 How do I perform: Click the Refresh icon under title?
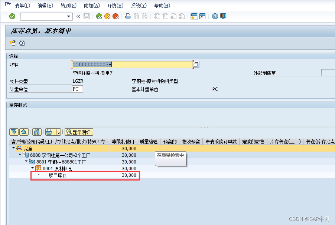(x=22, y=43)
